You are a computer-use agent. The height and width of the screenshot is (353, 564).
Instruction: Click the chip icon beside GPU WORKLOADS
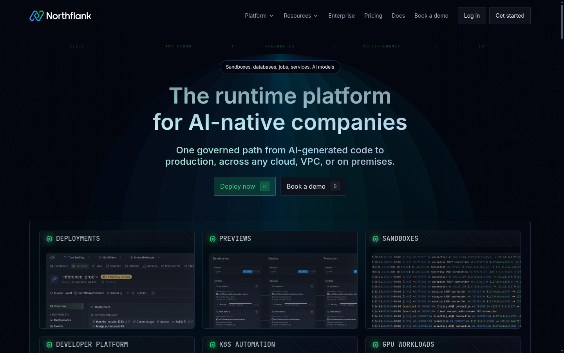pos(376,345)
